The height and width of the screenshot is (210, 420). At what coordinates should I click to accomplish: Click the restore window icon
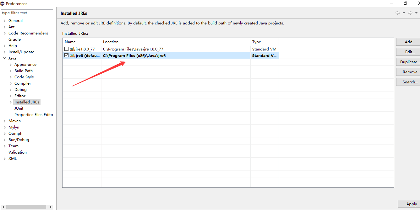point(406,3)
